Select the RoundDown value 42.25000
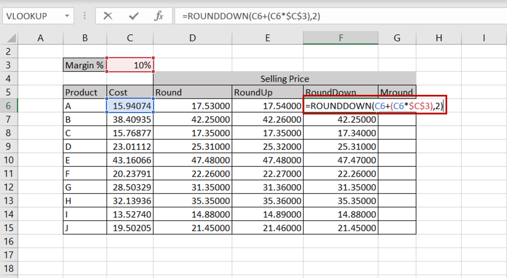The width and height of the screenshot is (507, 278). 341,119
